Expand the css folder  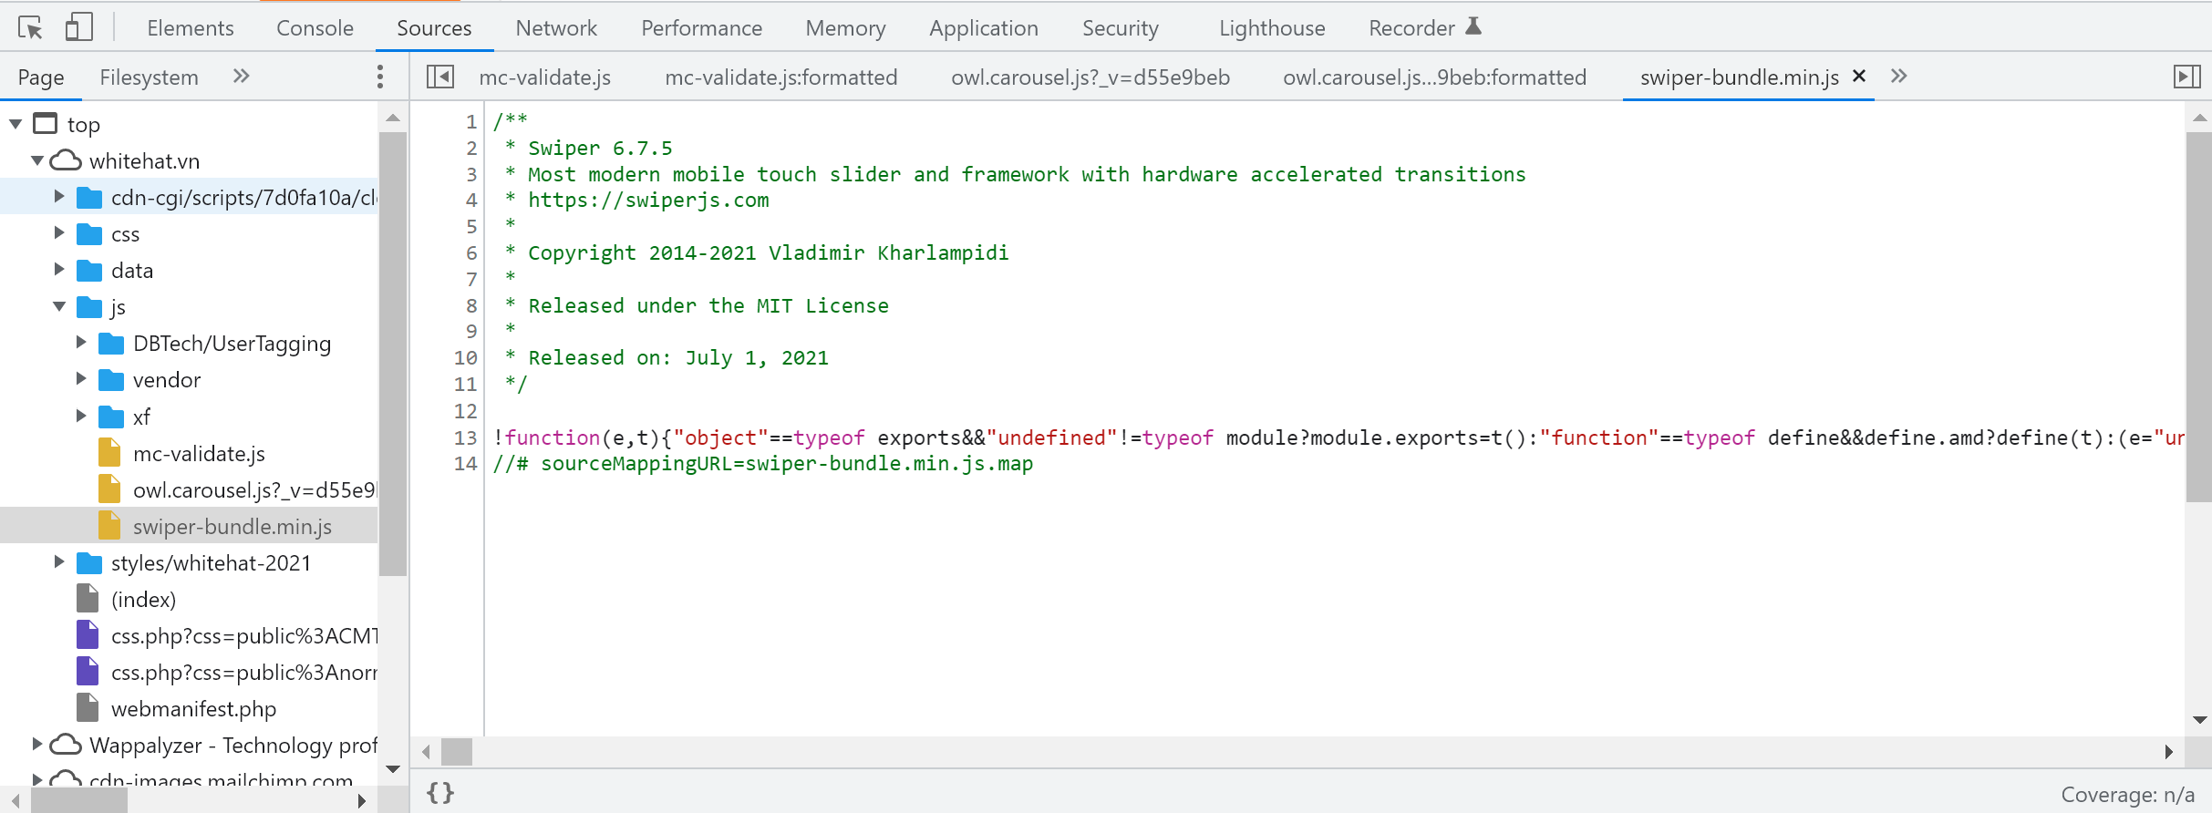click(59, 233)
